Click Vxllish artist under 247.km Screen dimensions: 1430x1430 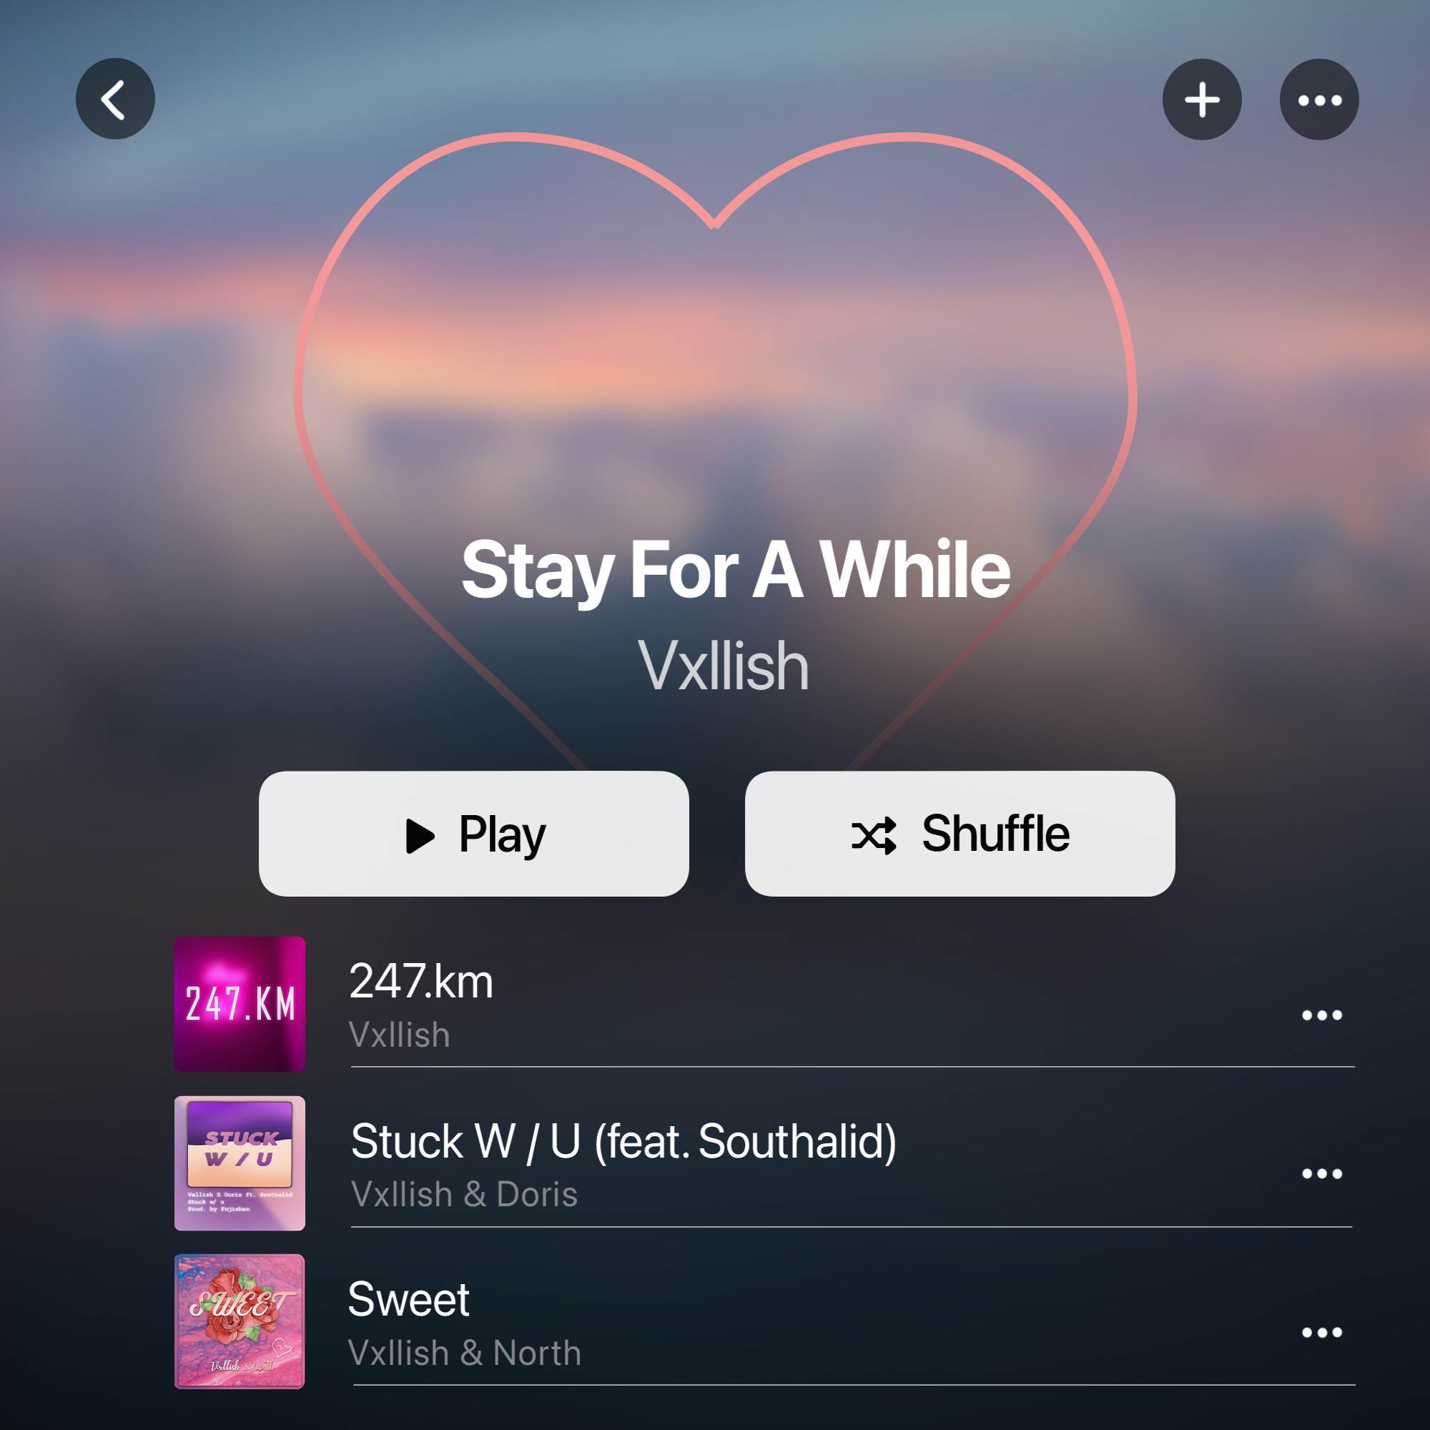point(400,1035)
